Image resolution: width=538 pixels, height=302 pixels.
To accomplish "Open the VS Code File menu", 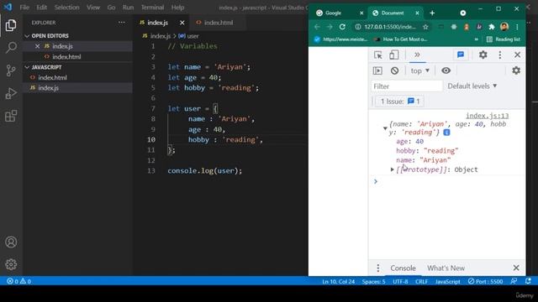I will (24, 8).
